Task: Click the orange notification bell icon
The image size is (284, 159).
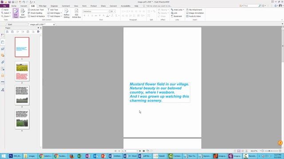Action: 280,143
